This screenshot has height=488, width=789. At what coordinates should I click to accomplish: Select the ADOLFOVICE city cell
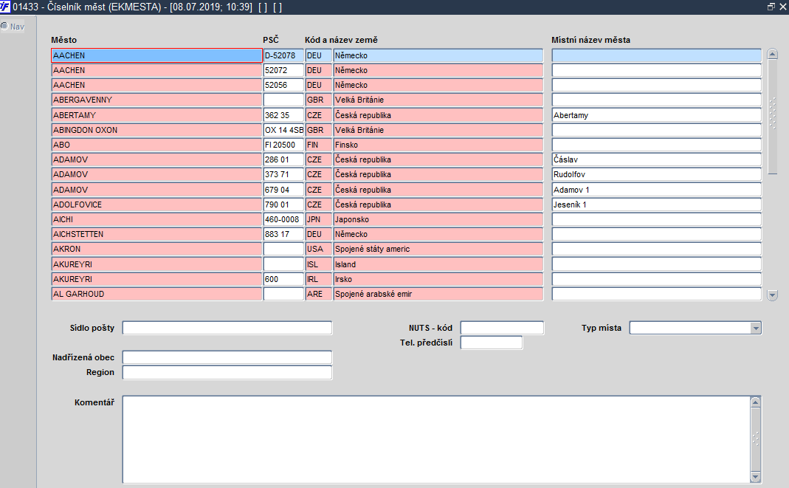pos(156,205)
